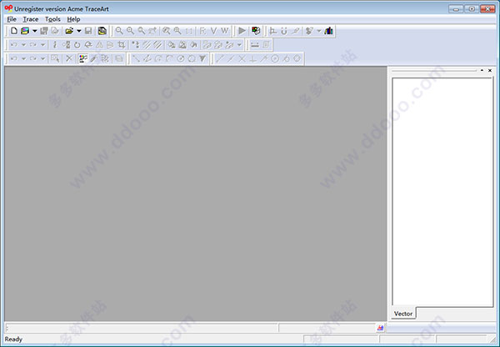Click the undo arrow in second toolbar row
500x347 pixels.
(x=13, y=45)
